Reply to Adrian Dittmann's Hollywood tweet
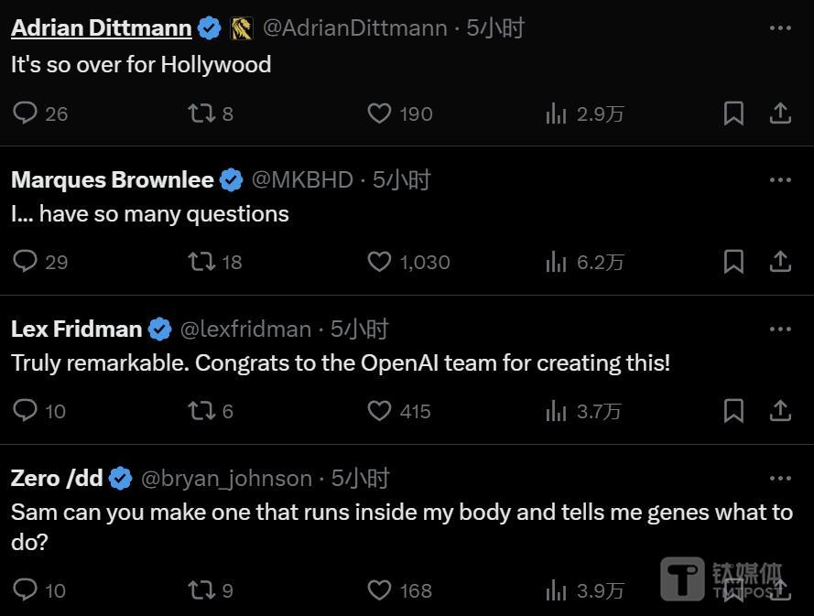The width and height of the screenshot is (814, 616). click(25, 113)
